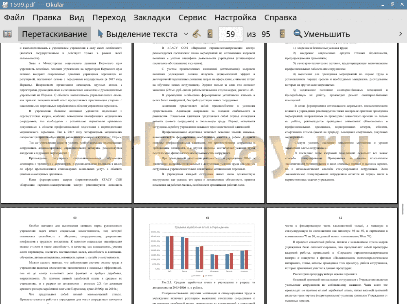The image size is (407, 304).
Task: Open the Правка menu
Action: pos(47,17)
